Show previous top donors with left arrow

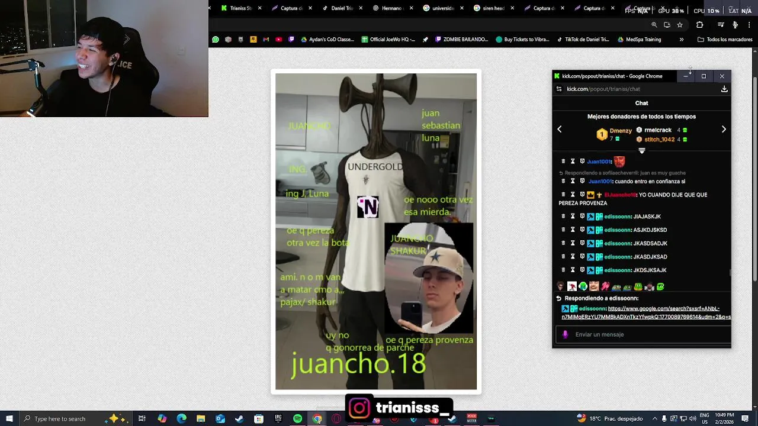559,130
